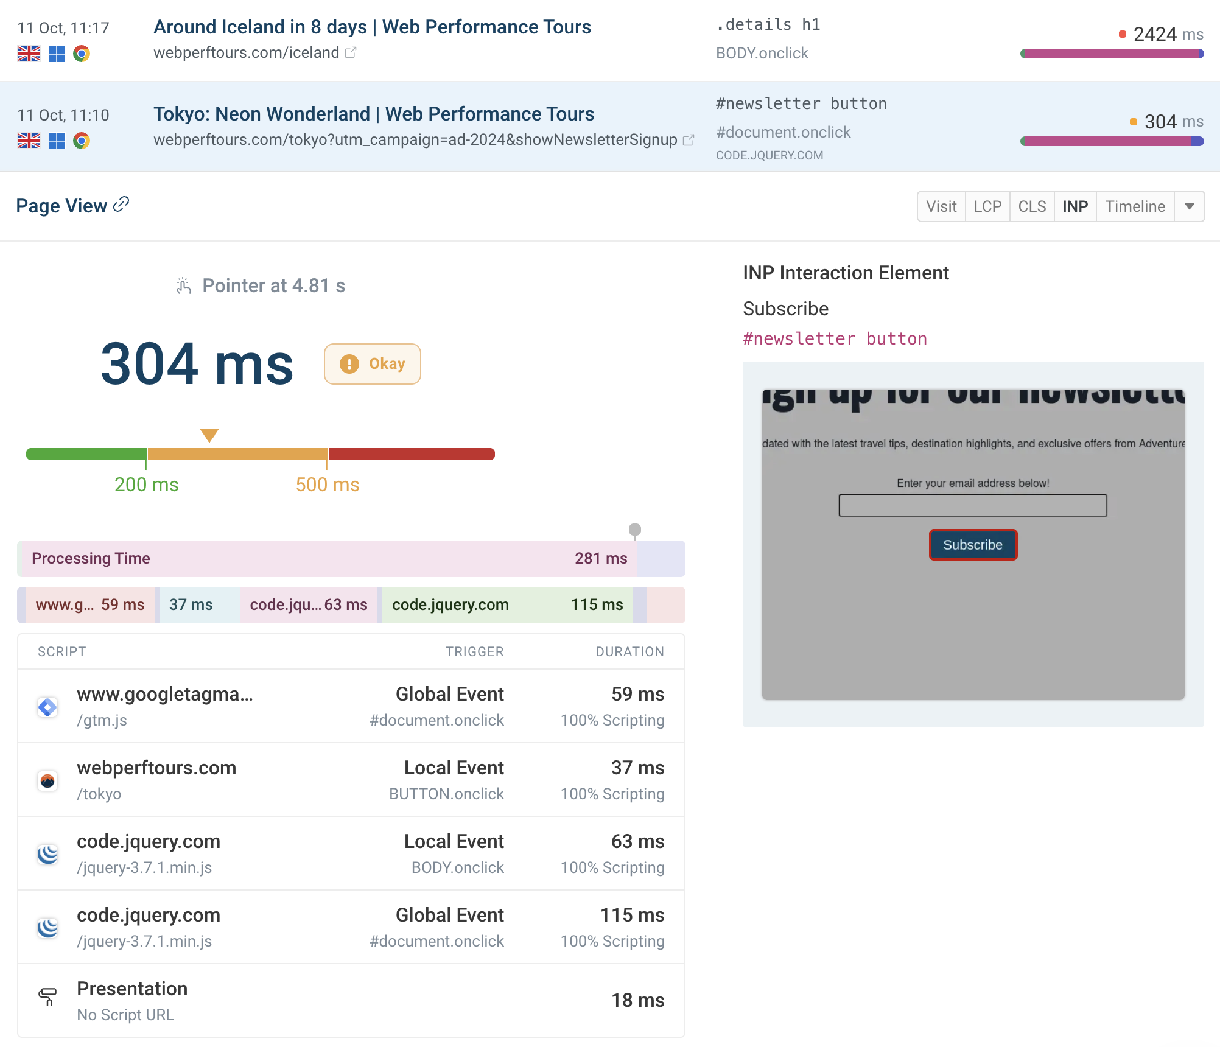Open the external link icon next to webperftours.com/iceland
The height and width of the screenshot is (1047, 1220).
[350, 53]
